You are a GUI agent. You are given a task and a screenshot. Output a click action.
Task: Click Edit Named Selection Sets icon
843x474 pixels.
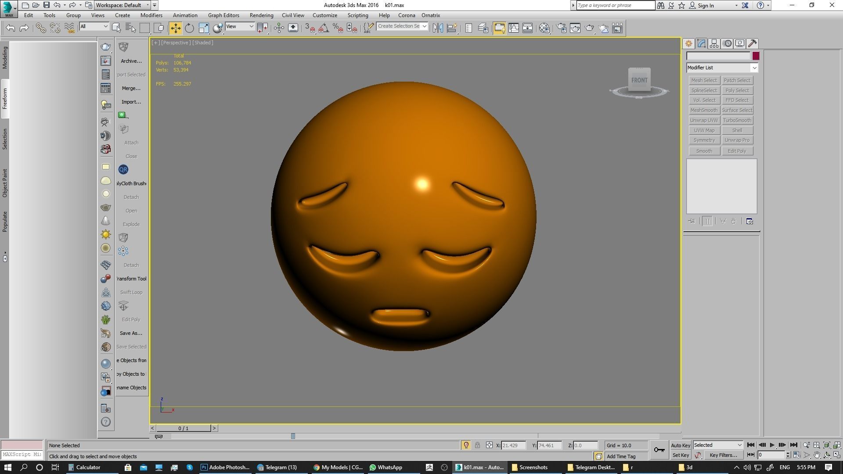point(368,28)
